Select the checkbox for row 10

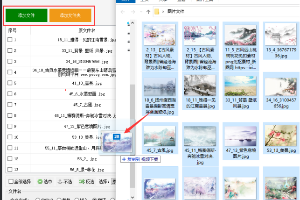(10, 137)
